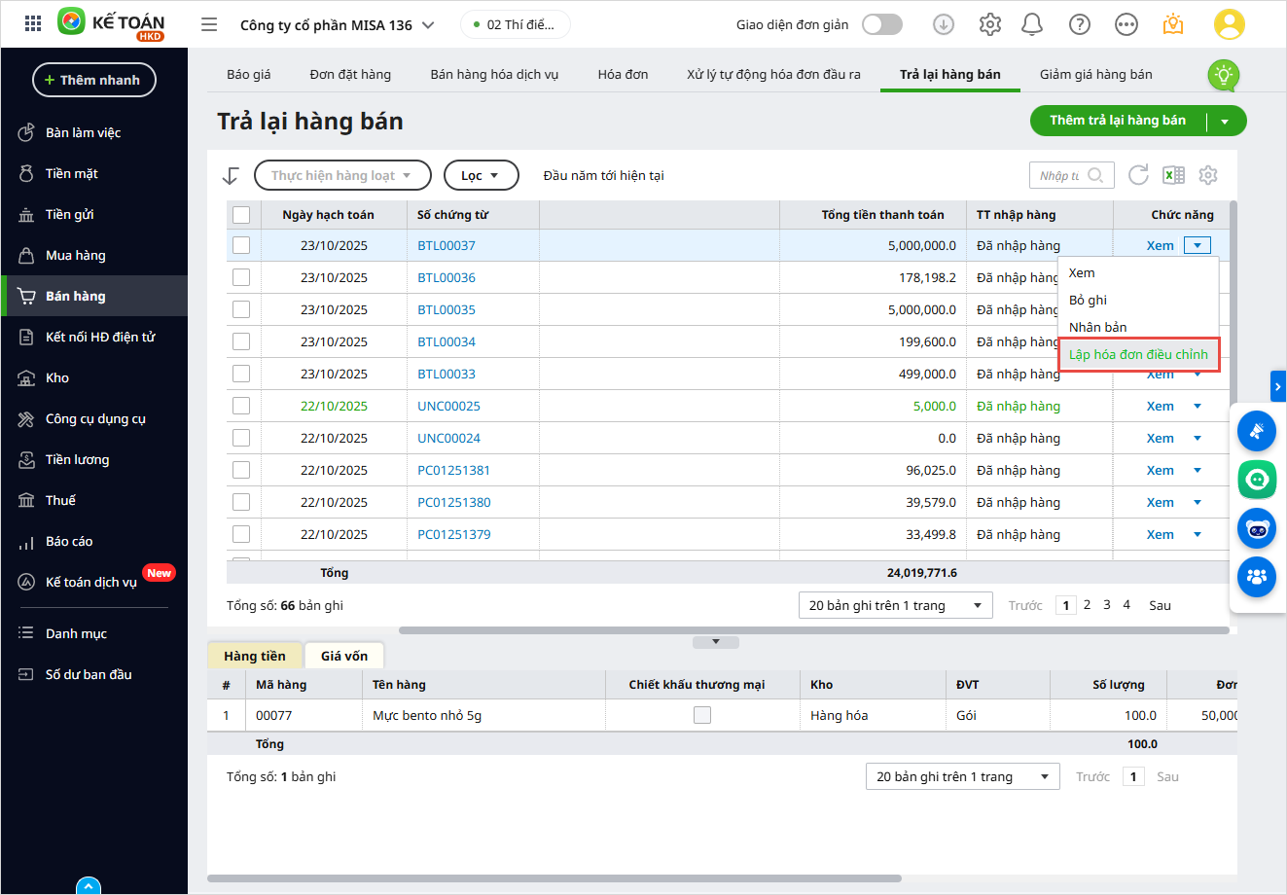Viewport: 1287px width, 895px height.
Task: Open the notifications bell
Action: 1032,24
